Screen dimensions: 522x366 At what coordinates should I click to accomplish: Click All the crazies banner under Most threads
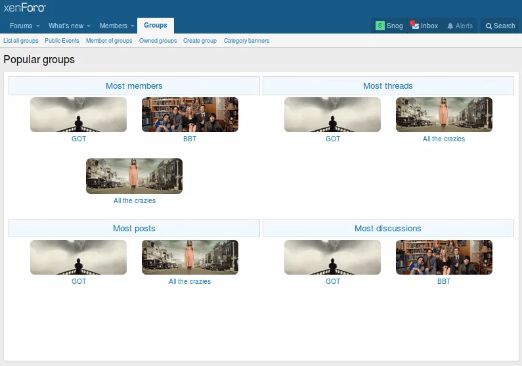(444, 115)
